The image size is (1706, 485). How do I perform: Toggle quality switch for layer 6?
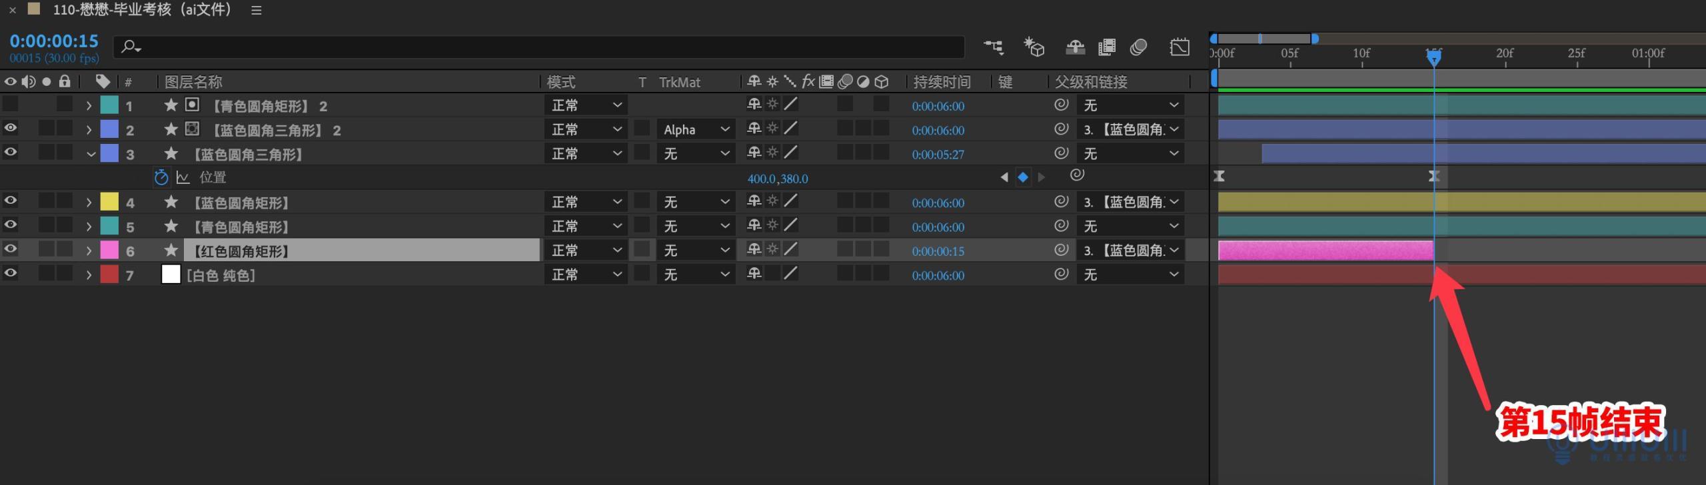point(791,249)
